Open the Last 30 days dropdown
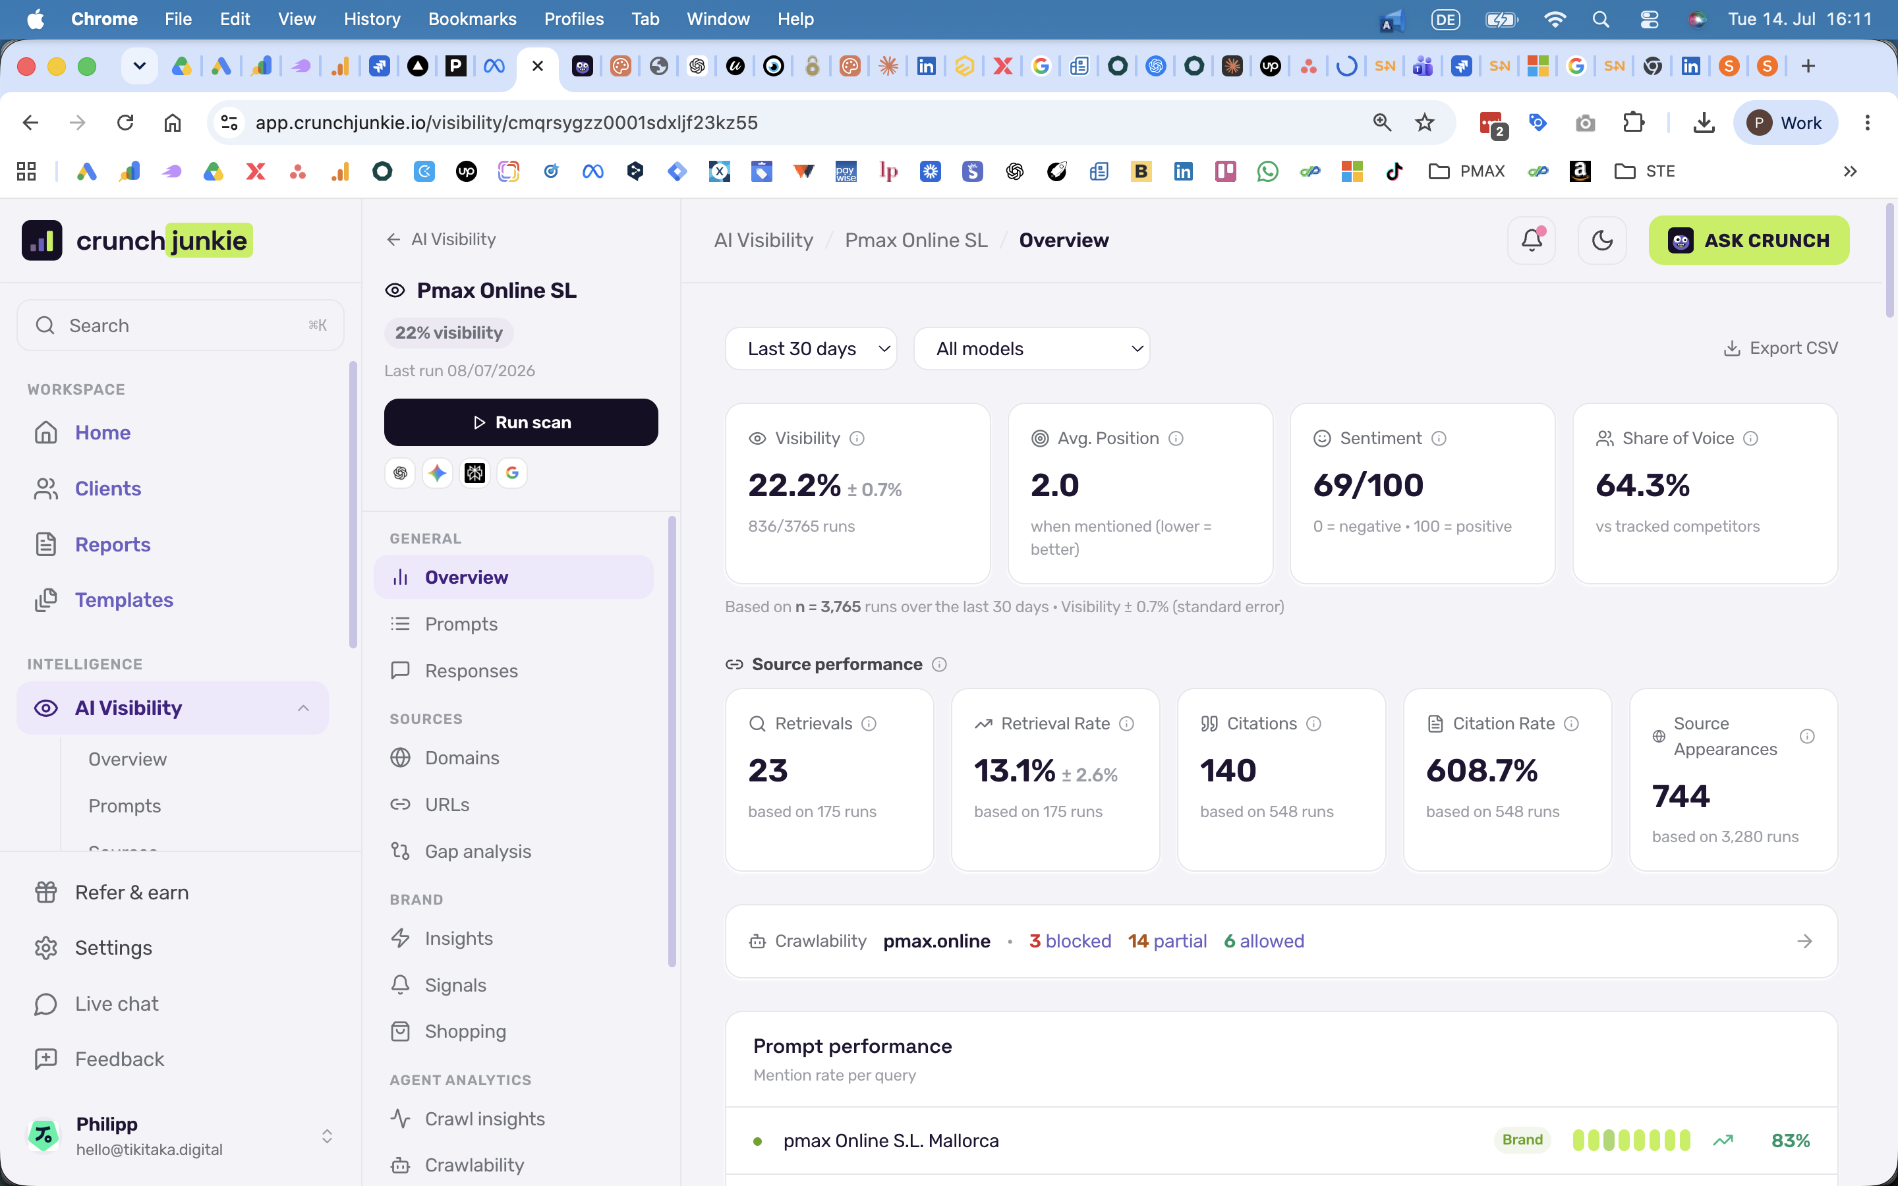The height and width of the screenshot is (1186, 1898). [811, 349]
